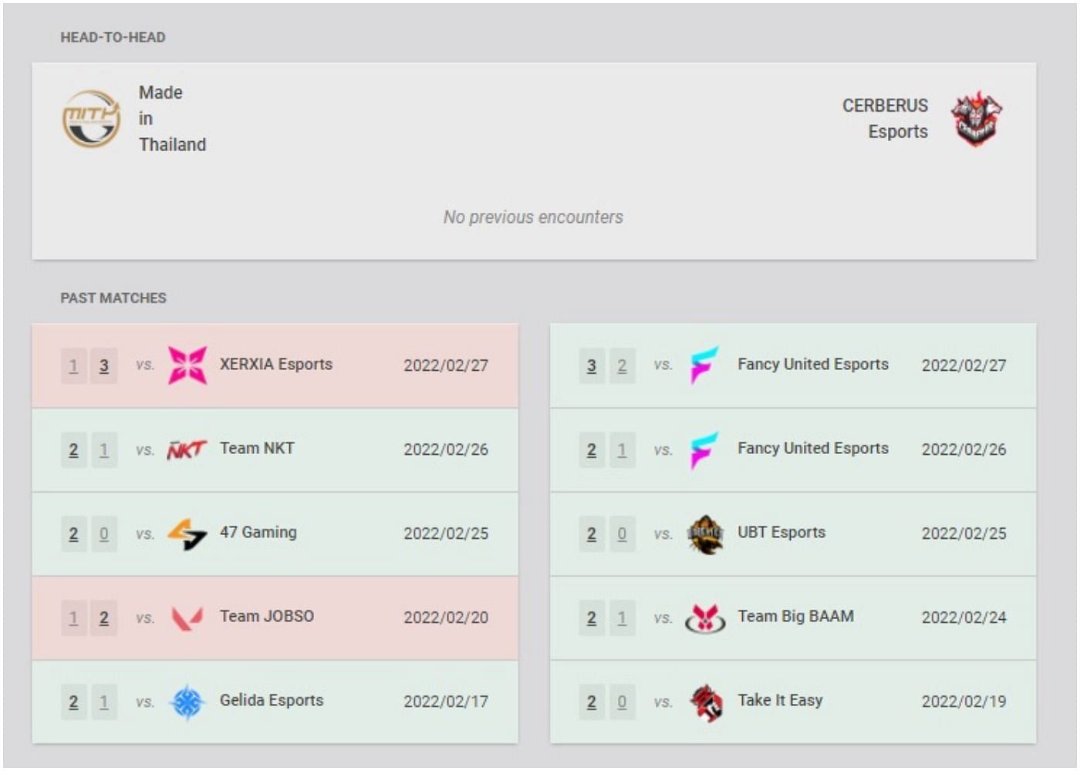Click score 2 in Team Big BAAM row

coord(592,618)
